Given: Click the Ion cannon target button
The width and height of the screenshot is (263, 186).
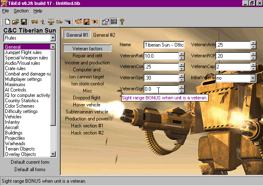Looking at the screenshot, I should click(87, 77).
